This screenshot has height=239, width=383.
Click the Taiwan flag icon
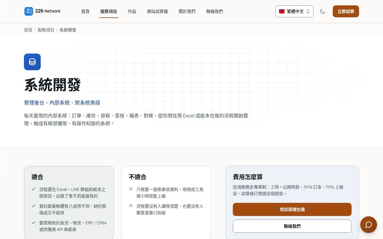coord(282,11)
